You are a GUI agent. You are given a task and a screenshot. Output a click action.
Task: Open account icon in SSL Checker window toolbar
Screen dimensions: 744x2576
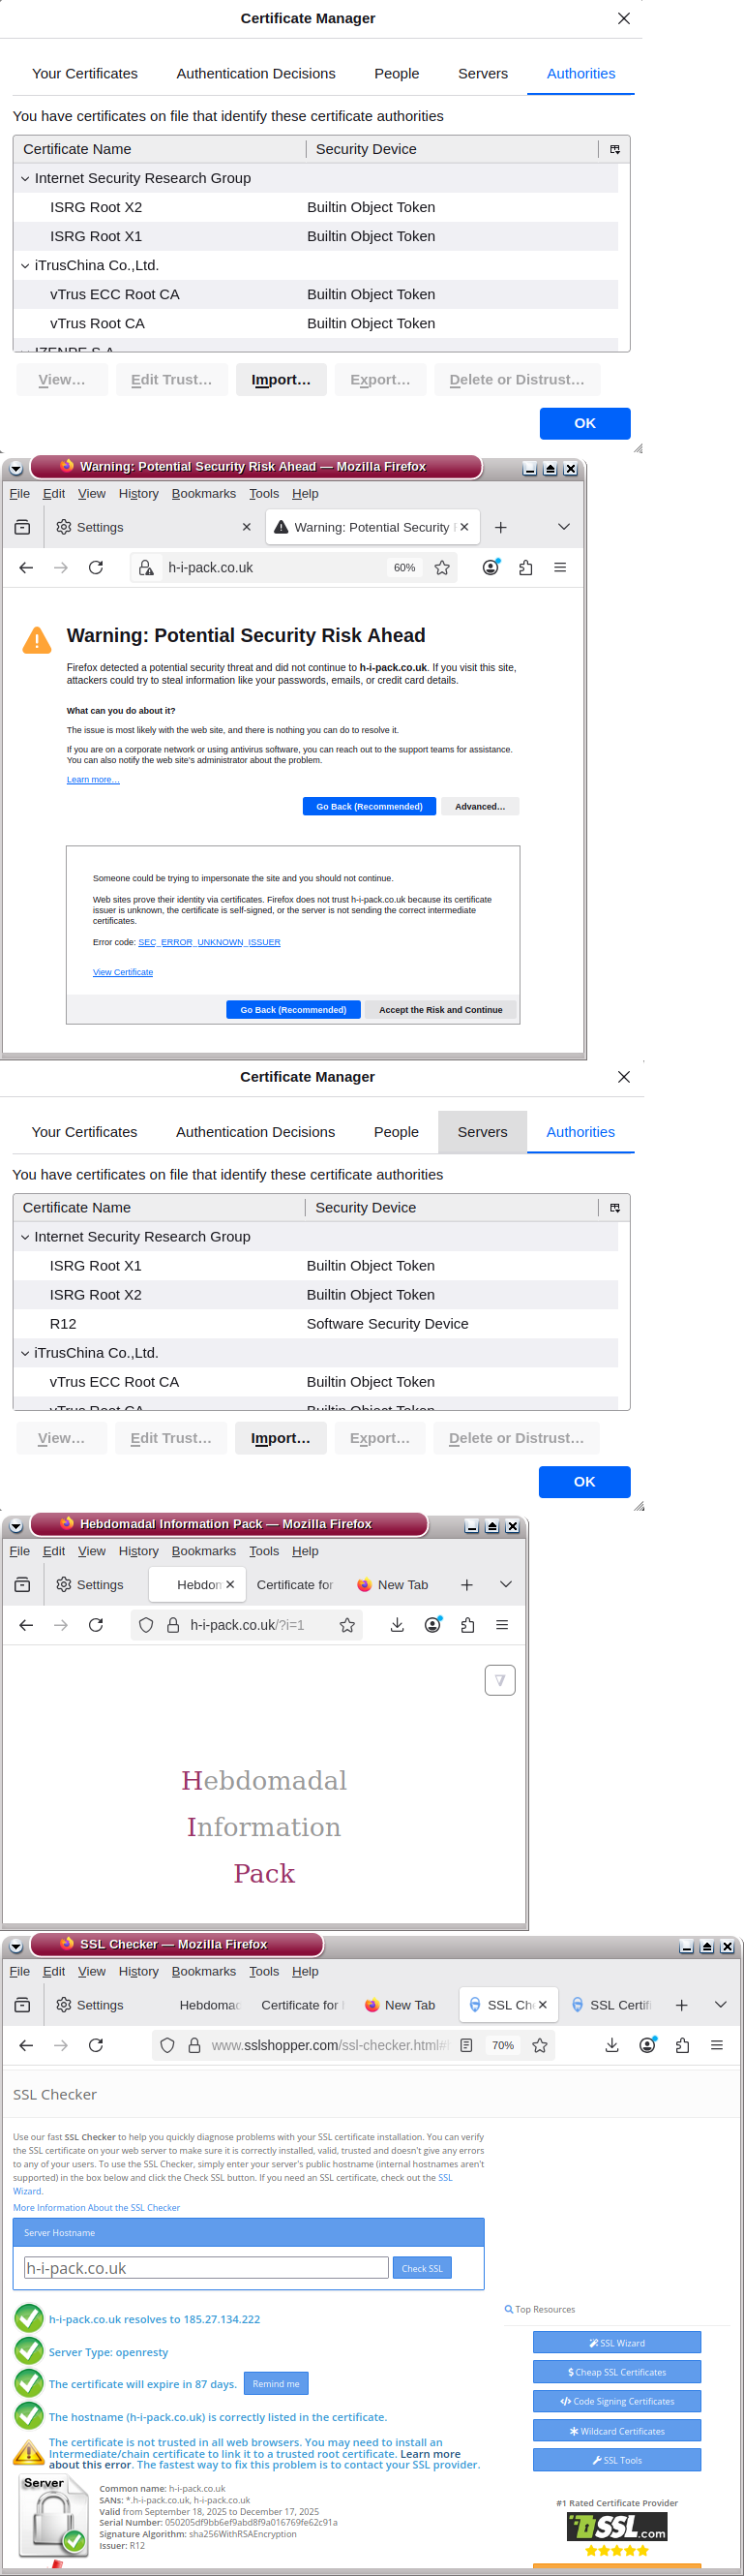tap(647, 2046)
